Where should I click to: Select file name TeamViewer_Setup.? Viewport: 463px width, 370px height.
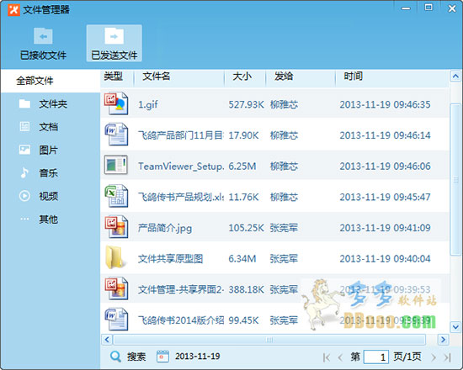pyautogui.click(x=181, y=166)
